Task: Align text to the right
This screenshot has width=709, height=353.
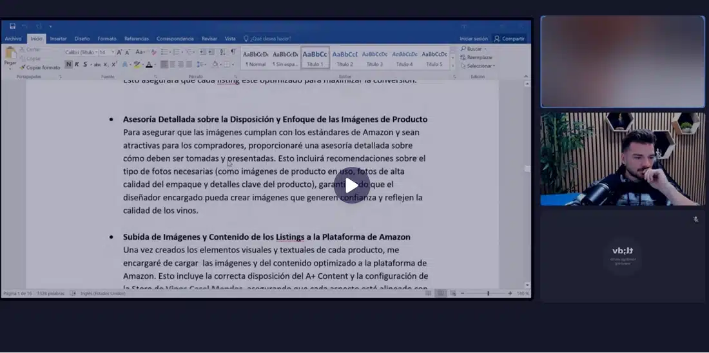Action: [x=180, y=64]
